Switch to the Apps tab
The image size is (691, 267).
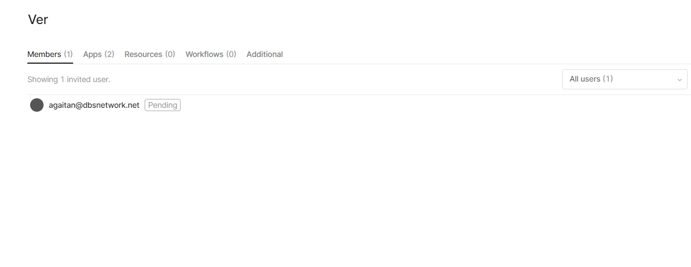point(99,54)
